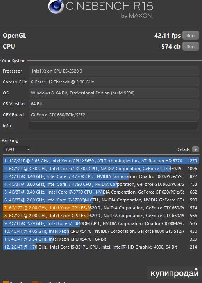Click the GFX Board GeForce GTX 660 field

(114, 115)
